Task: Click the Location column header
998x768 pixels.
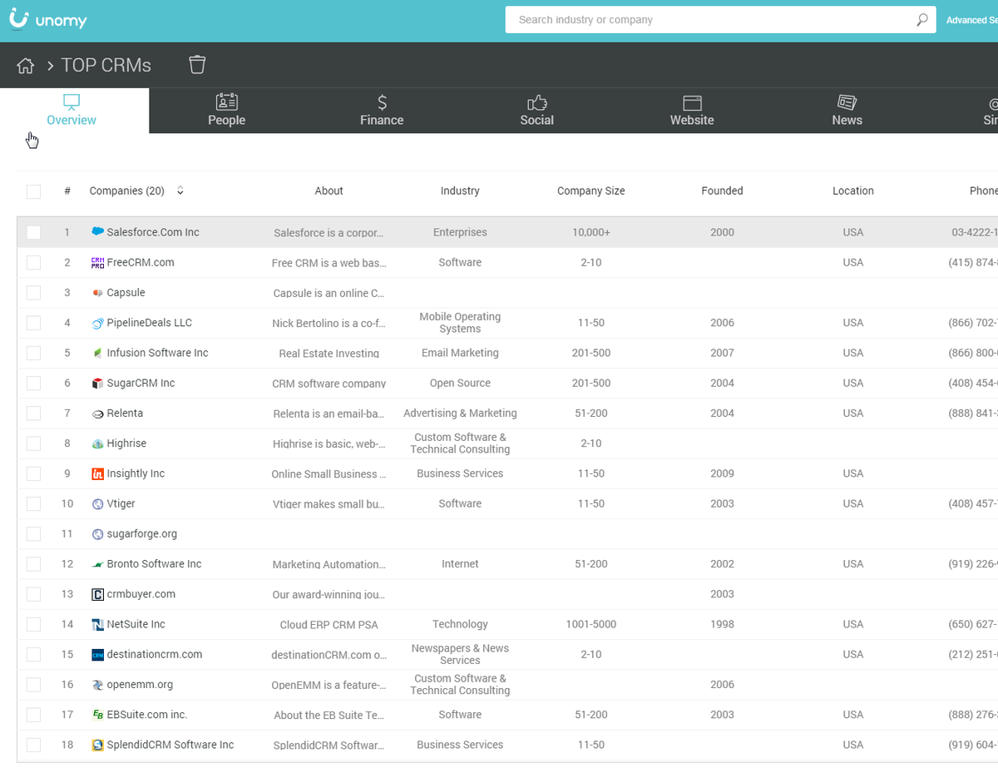Action: [853, 191]
